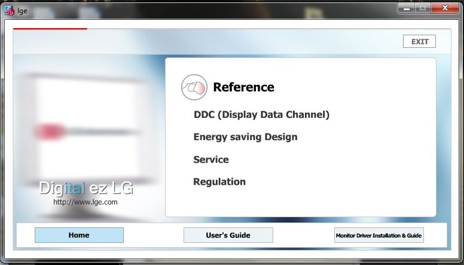464x265 pixels.
Task: Go to the Home page
Action: pos(79,235)
